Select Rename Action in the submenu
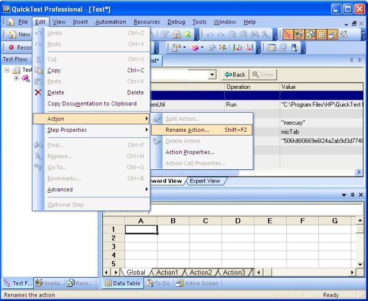368x301 pixels. [x=202, y=130]
